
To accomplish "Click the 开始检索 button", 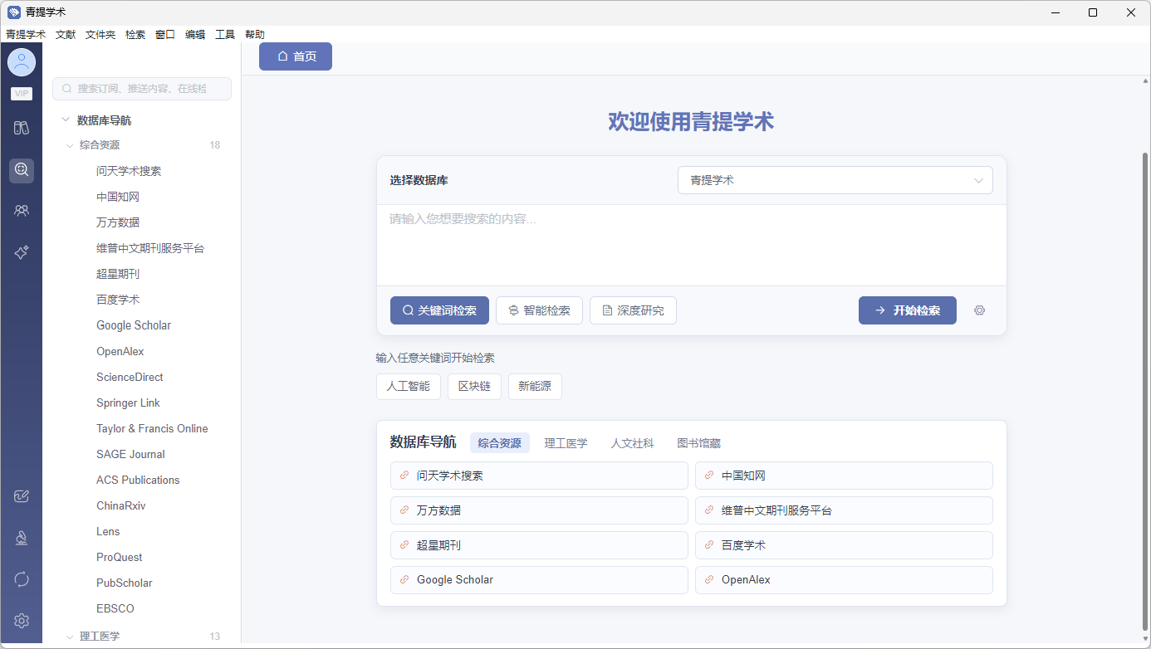I will pyautogui.click(x=908, y=310).
